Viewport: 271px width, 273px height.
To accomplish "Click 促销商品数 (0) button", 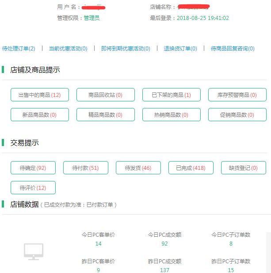I will (237, 115).
